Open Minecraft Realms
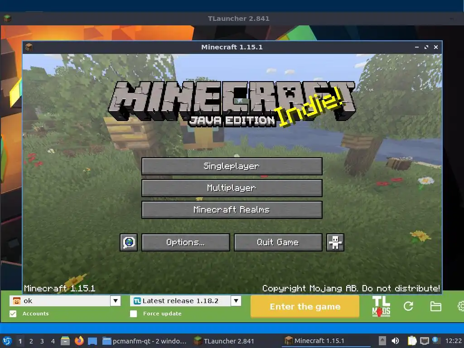Image resolution: width=464 pixels, height=348 pixels. pyautogui.click(x=232, y=210)
